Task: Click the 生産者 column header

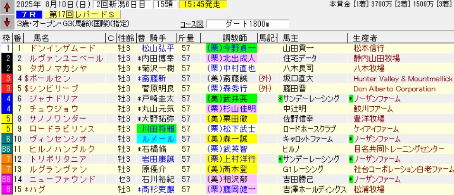Action: tap(365, 37)
